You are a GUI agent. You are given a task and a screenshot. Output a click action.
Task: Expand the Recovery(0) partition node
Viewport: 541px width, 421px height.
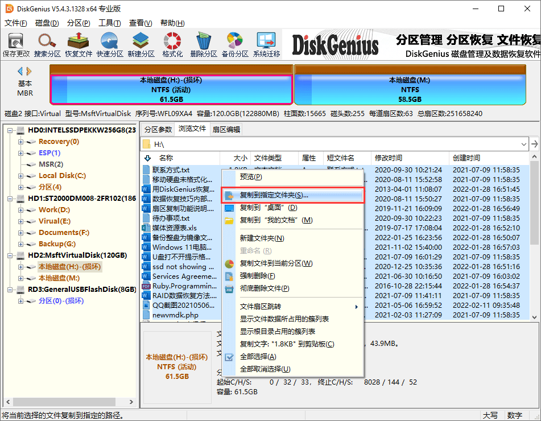[20, 142]
